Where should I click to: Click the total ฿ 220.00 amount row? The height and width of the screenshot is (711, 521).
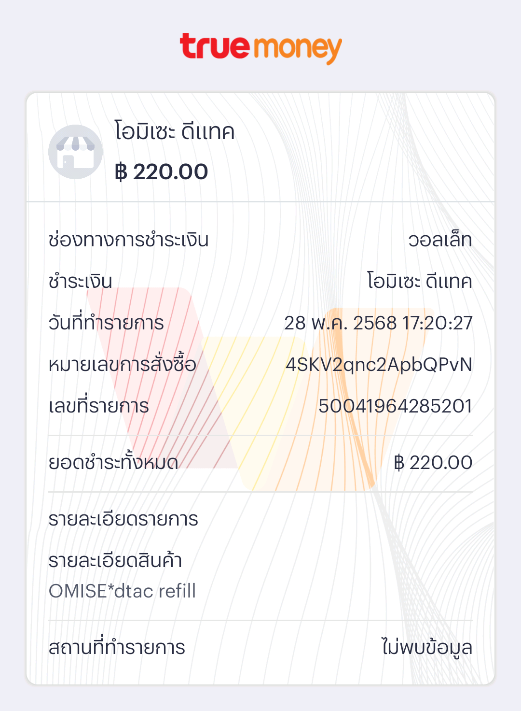(x=260, y=463)
